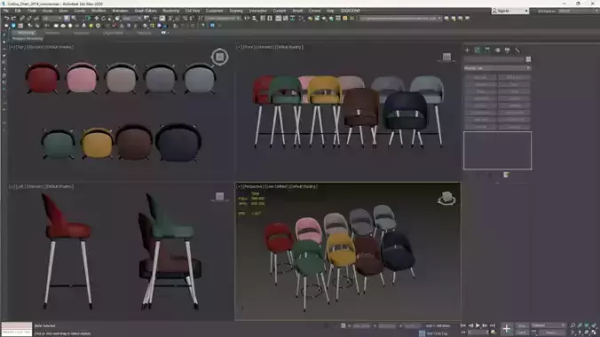Viewport: 600px width, 337px height.
Task: Open the Utilities command panel tab
Action: point(517,50)
